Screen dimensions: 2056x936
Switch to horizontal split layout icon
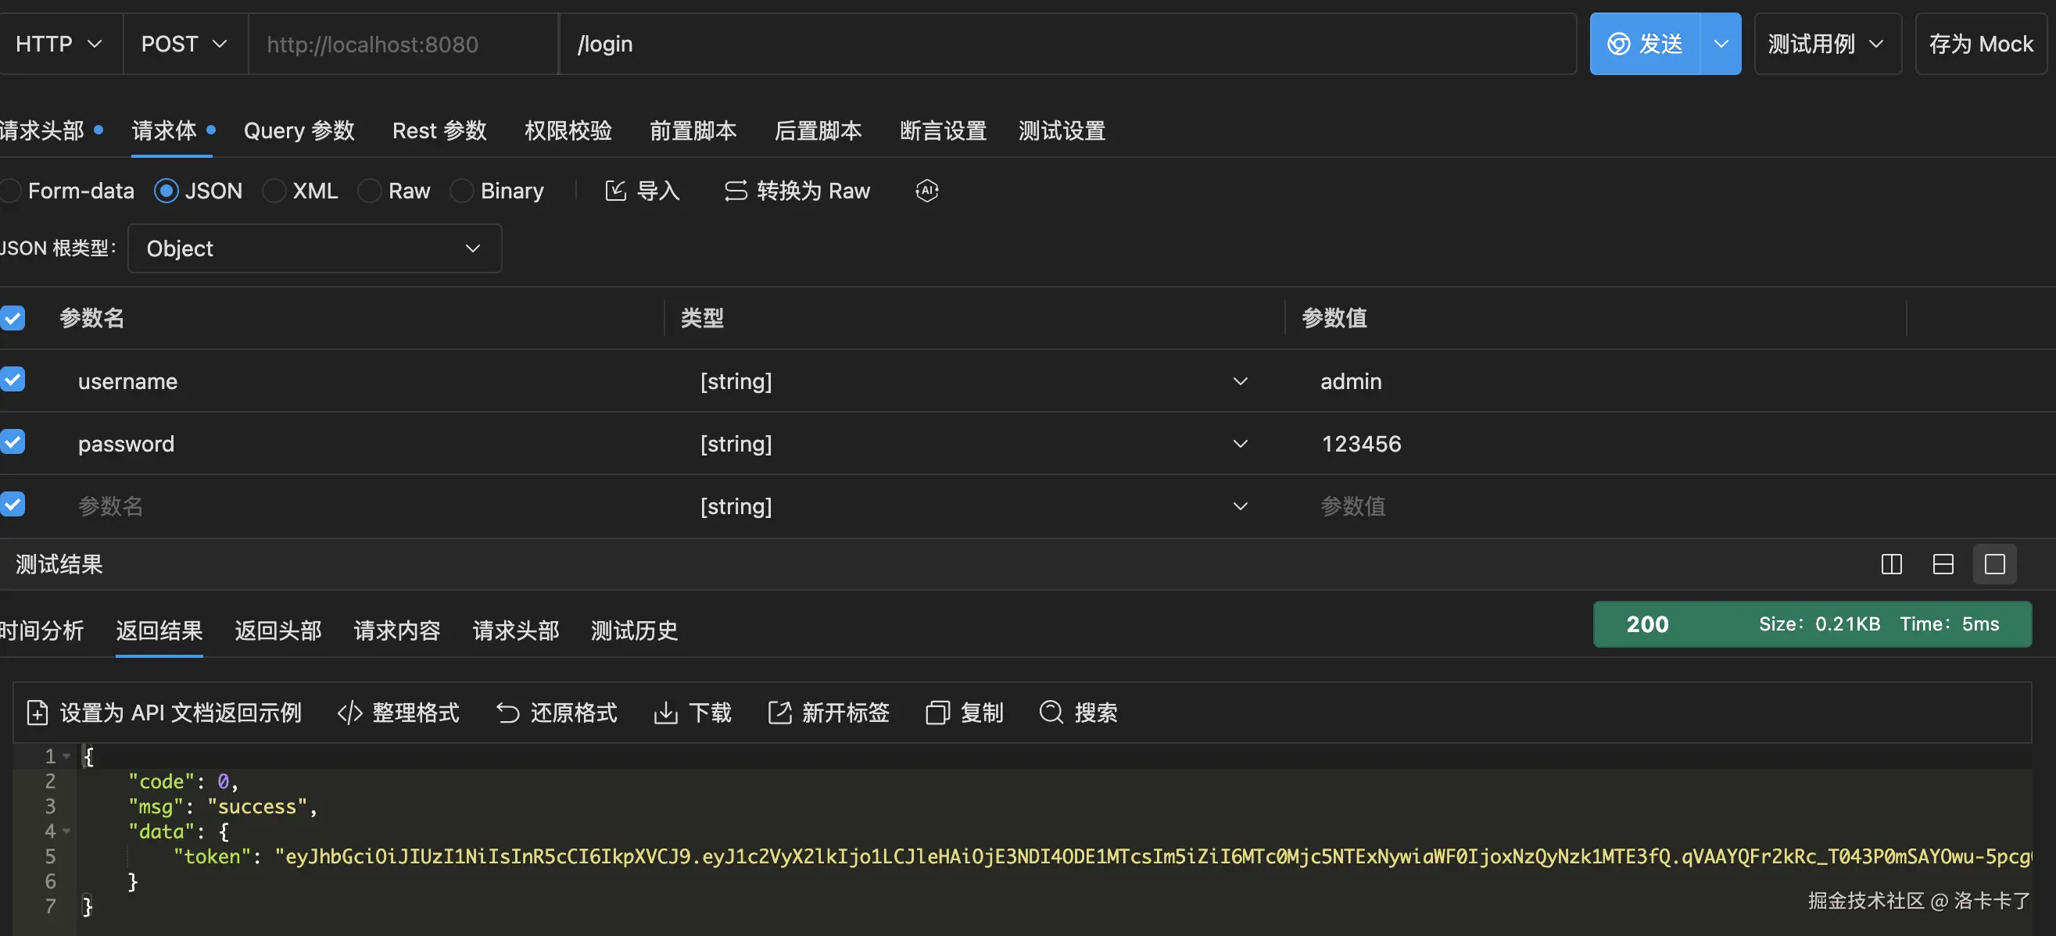click(1943, 564)
